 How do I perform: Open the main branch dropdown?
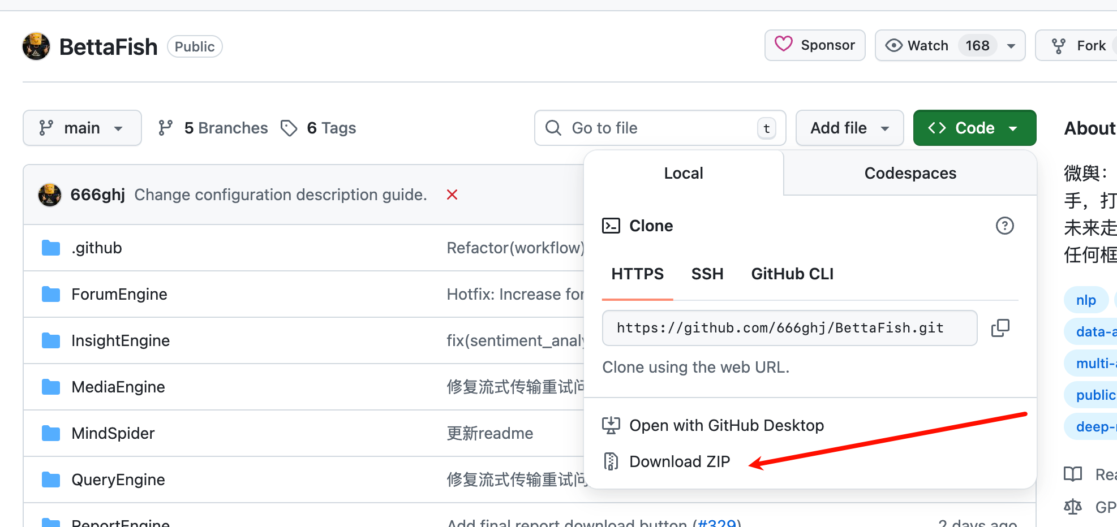[x=82, y=128]
